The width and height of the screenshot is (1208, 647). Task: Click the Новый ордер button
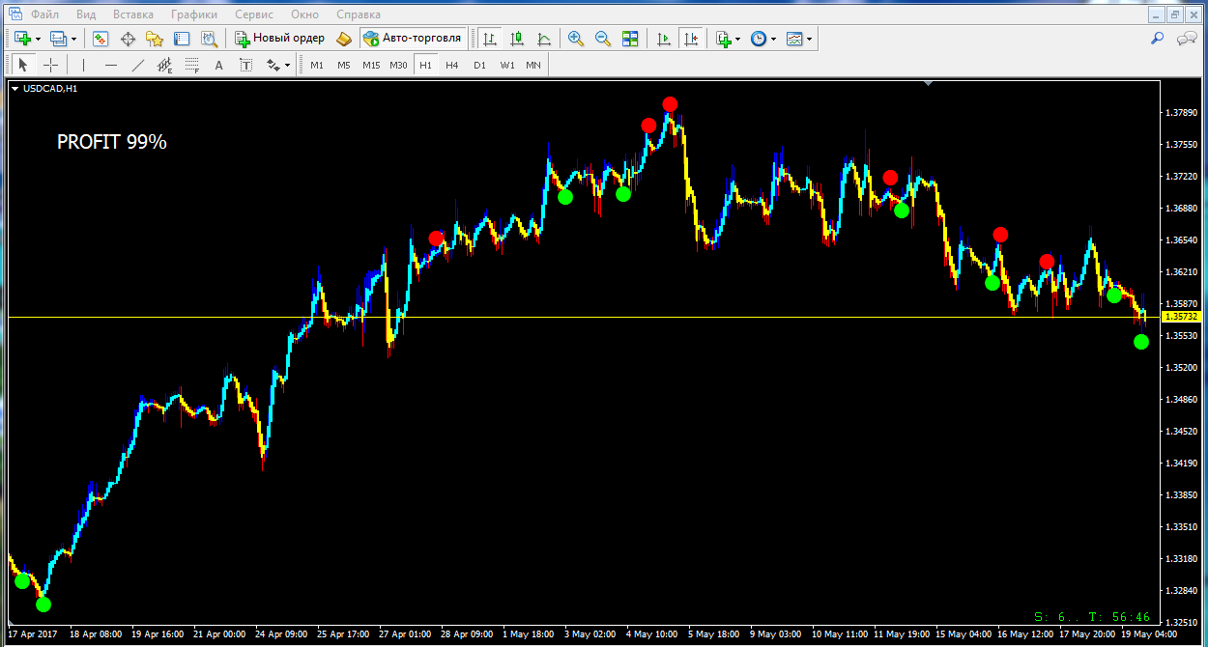click(278, 39)
